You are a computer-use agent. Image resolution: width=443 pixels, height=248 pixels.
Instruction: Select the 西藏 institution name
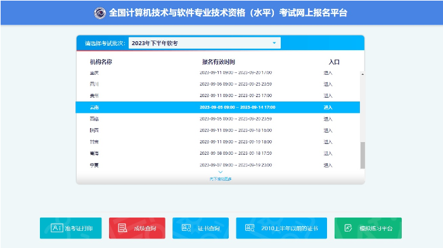(x=94, y=119)
